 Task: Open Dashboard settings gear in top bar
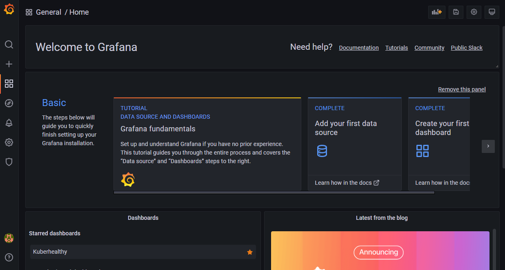(474, 12)
